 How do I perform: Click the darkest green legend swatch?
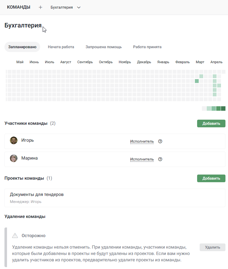click(223, 108)
